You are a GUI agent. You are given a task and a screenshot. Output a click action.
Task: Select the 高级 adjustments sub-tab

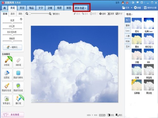tap(13, 14)
